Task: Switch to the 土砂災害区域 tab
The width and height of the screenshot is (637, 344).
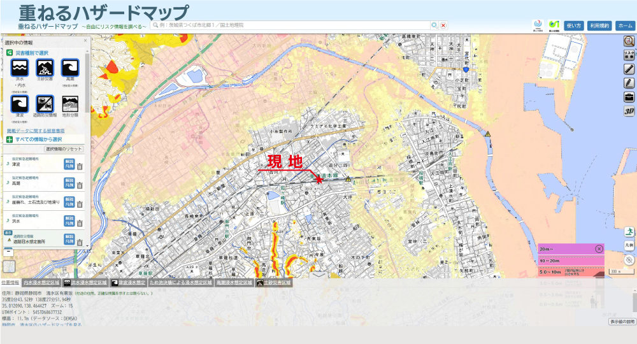Action: (273, 283)
